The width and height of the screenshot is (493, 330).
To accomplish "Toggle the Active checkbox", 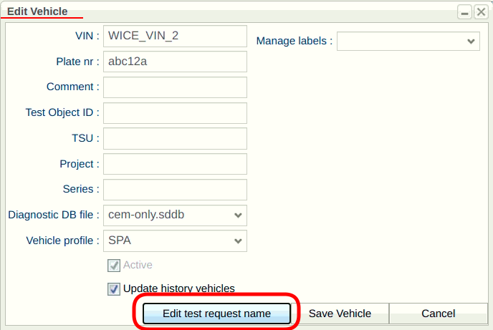I will point(113,265).
